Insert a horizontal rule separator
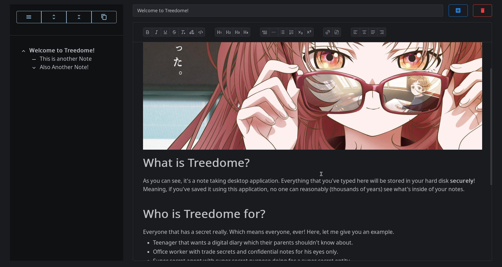This screenshot has width=502, height=267. point(274,32)
